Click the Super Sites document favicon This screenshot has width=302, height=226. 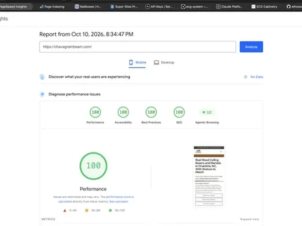pos(112,7)
